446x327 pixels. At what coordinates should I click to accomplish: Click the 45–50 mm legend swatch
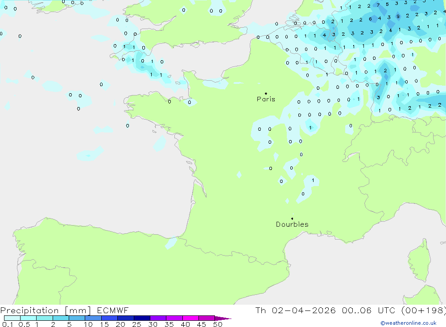point(207,318)
